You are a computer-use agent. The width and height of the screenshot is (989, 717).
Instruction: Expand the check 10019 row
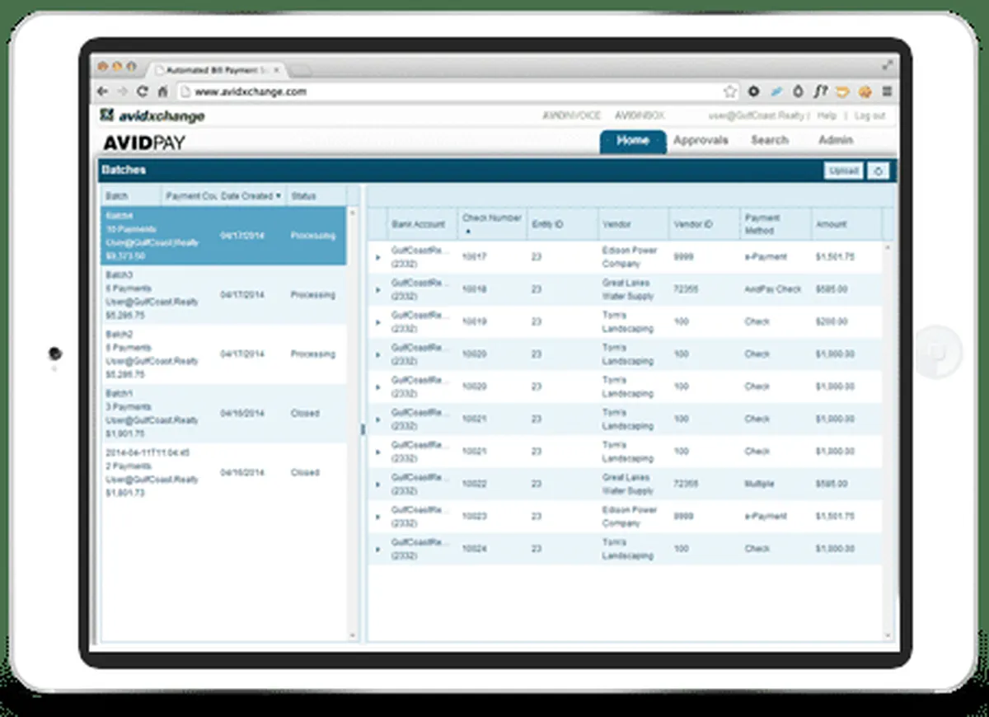pos(377,322)
